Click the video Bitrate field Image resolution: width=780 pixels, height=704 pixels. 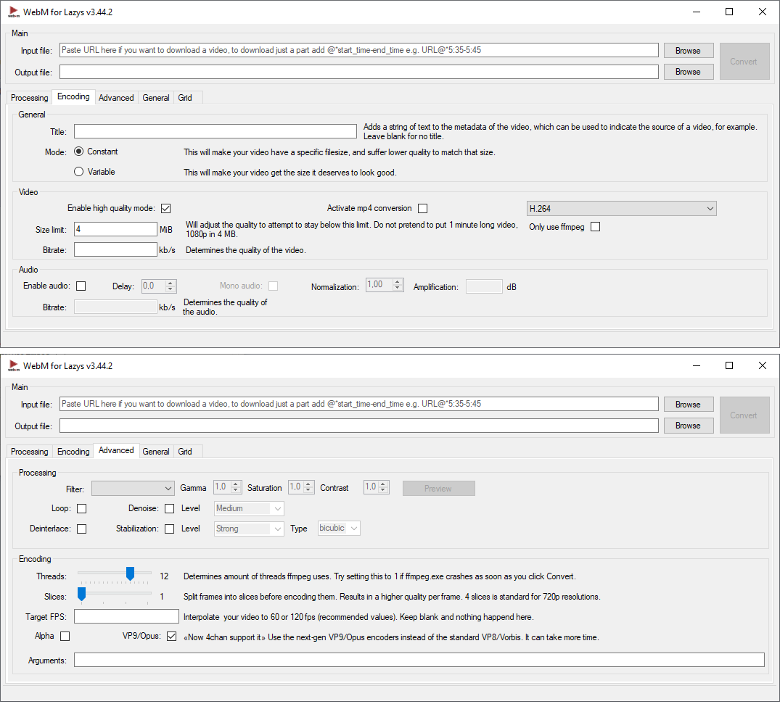(x=115, y=249)
